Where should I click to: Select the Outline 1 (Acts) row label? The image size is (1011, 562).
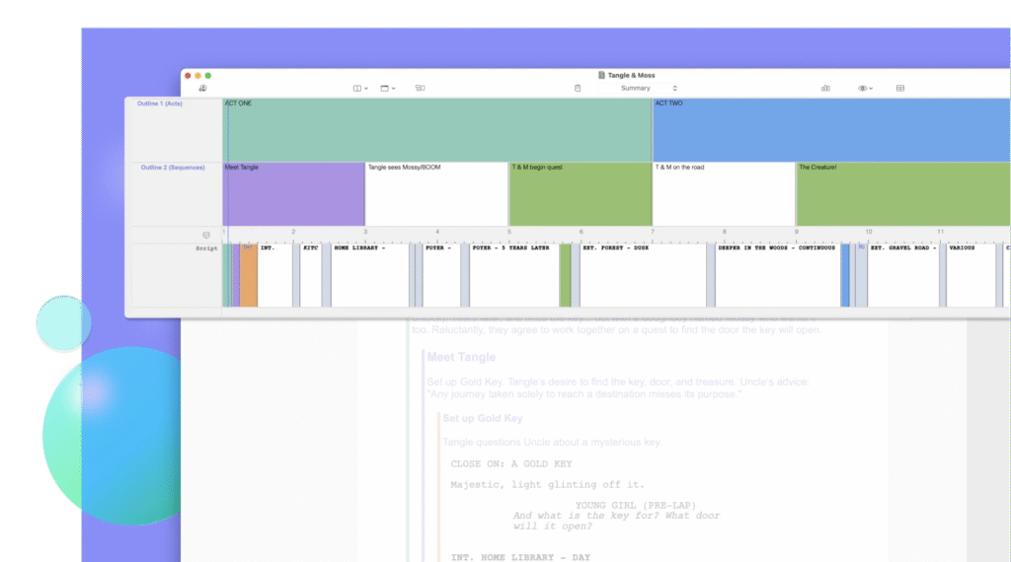pyautogui.click(x=159, y=104)
